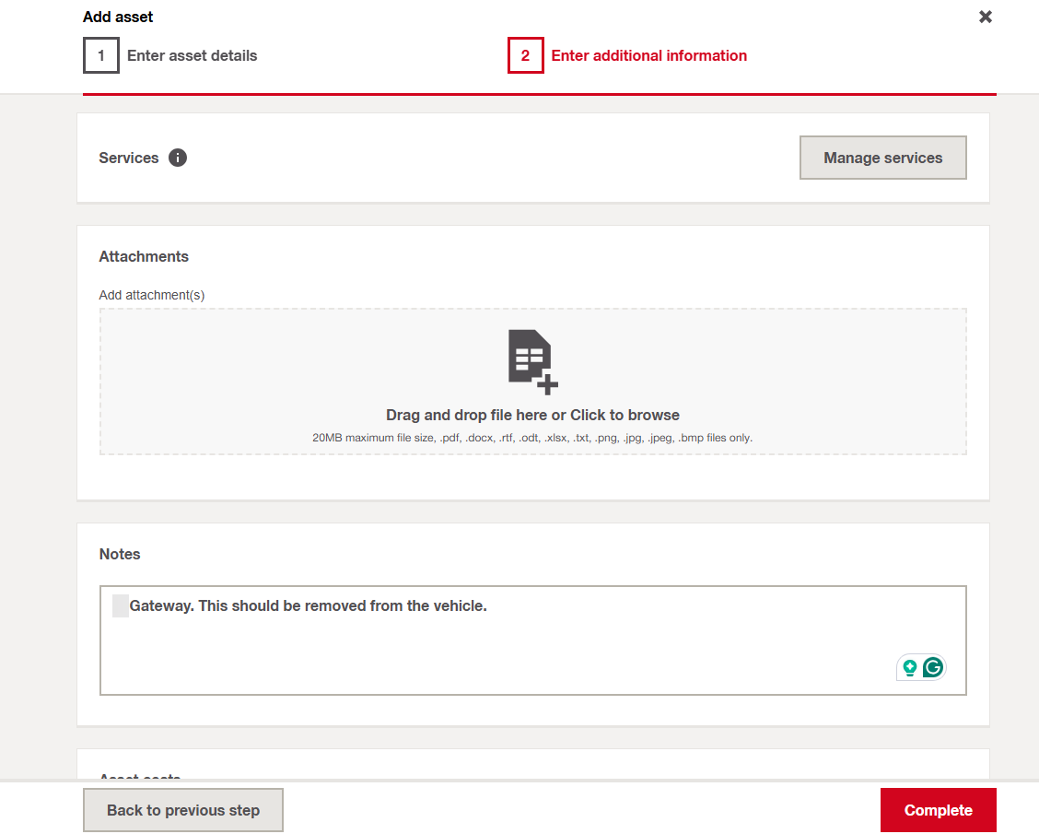Click the Grammarly lightbulb suggestion icon
The width and height of the screenshot is (1039, 834).
[910, 668]
